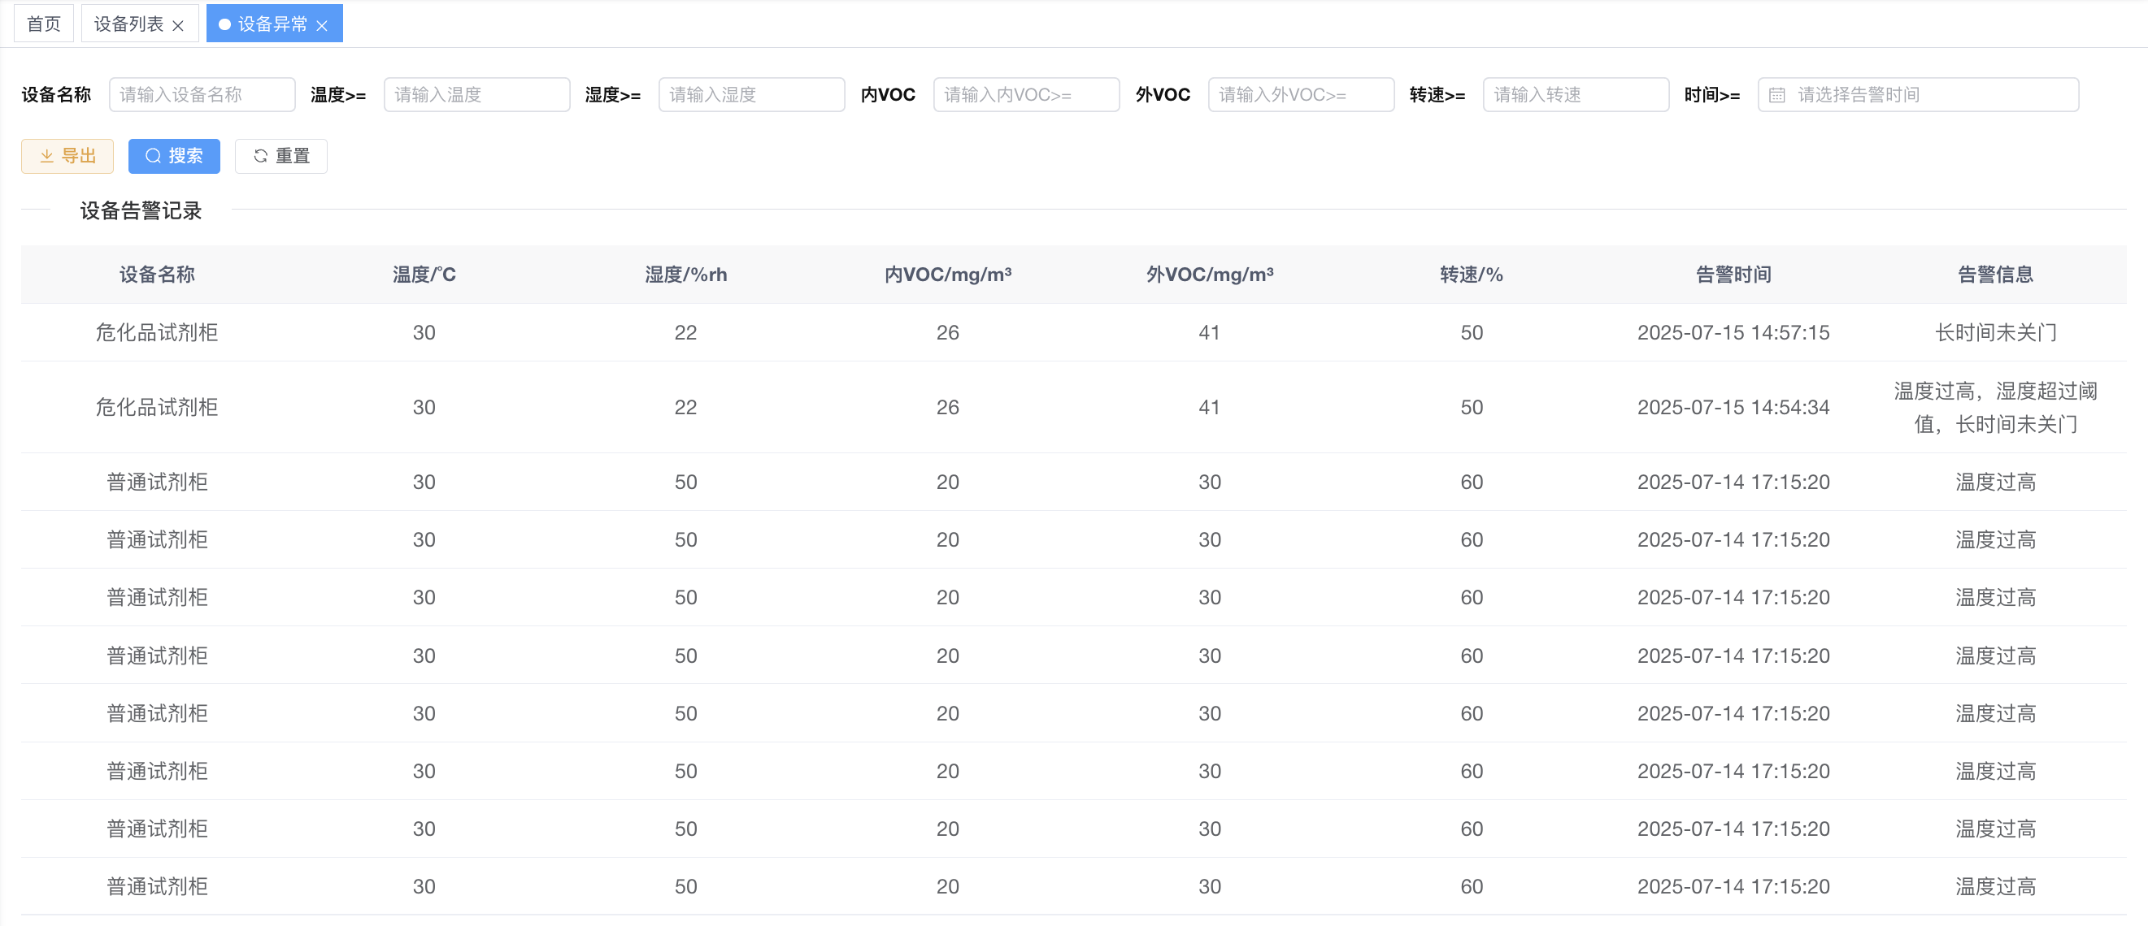Viewport: 2148px width, 926px height.
Task: Click the 外VOC/mg/m³ column header
Action: point(1209,274)
